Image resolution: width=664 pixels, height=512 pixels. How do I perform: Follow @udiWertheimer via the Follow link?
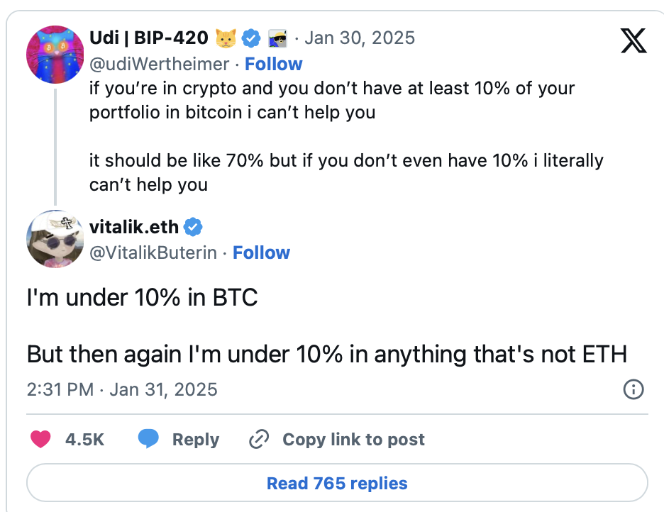click(x=274, y=64)
